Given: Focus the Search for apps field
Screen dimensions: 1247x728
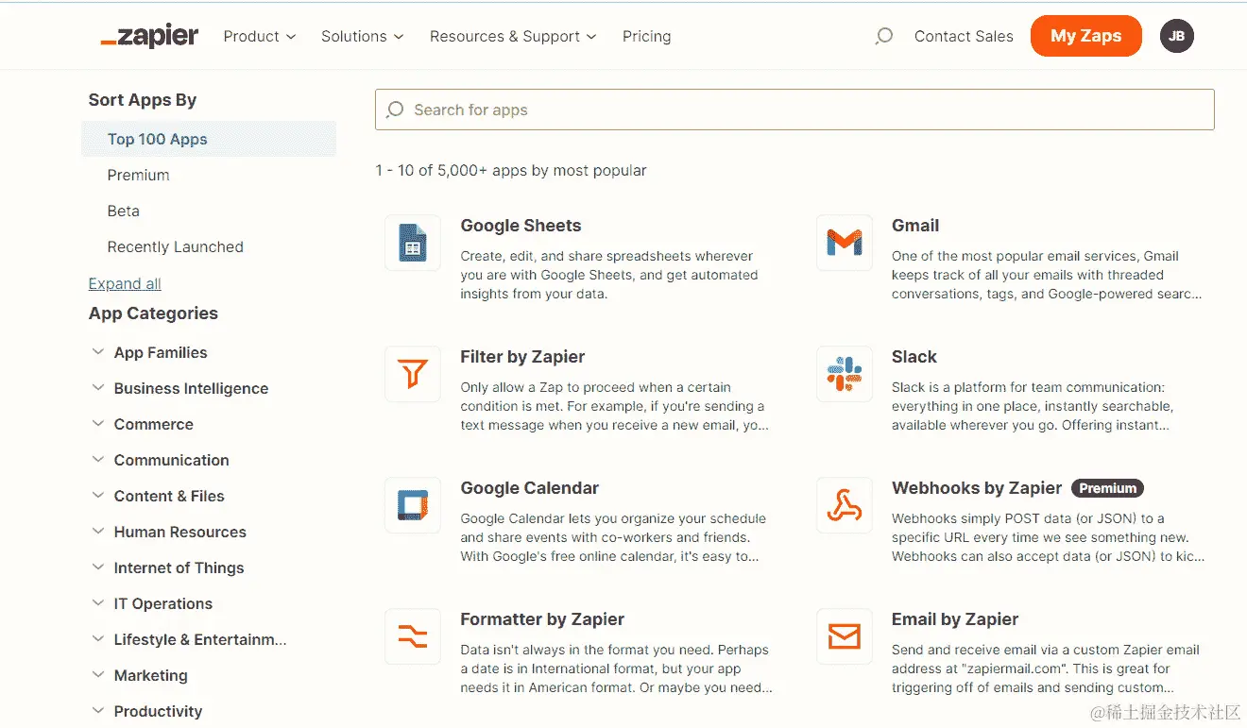Looking at the screenshot, I should pos(794,110).
